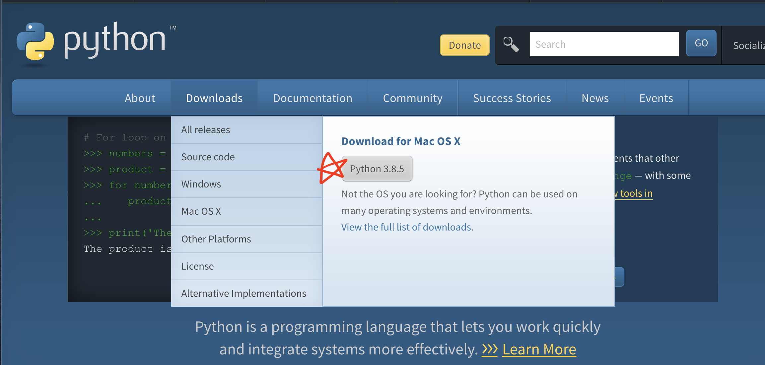Open the About menu
The width and height of the screenshot is (765, 365).
[140, 98]
